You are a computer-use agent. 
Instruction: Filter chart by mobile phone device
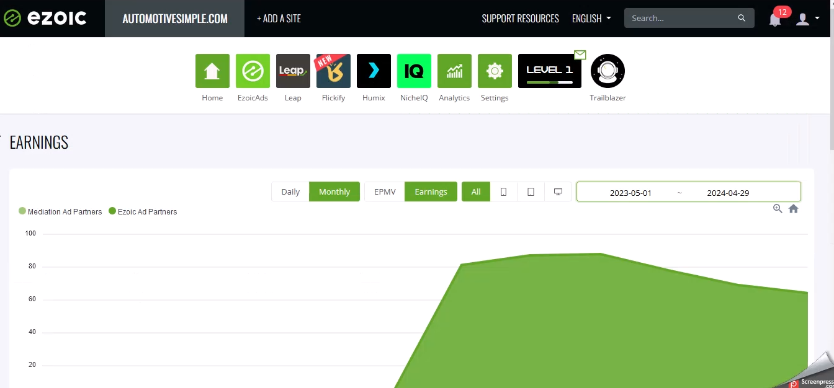[504, 192]
